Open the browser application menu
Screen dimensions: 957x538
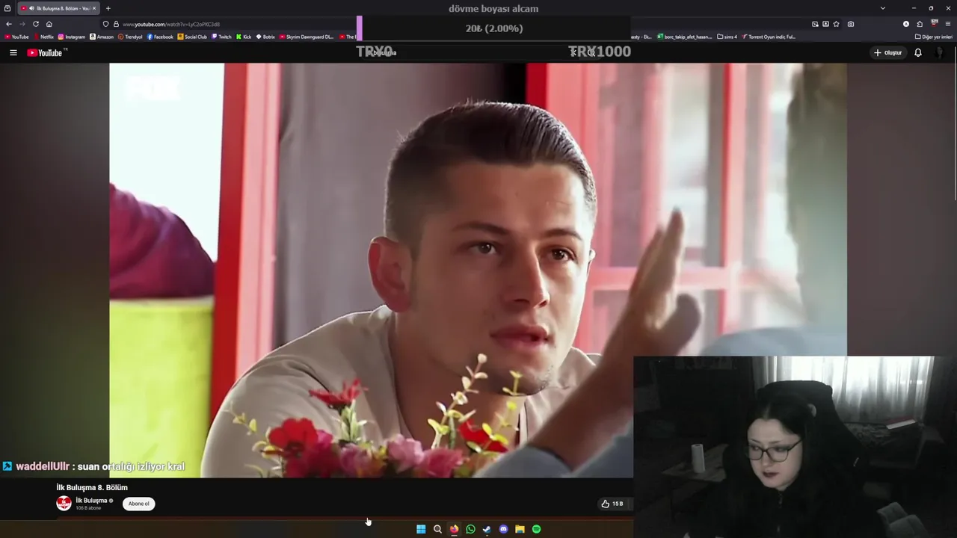[948, 24]
